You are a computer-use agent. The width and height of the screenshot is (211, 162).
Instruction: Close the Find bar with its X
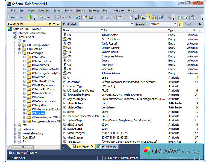pyautogui.click(x=200, y=24)
